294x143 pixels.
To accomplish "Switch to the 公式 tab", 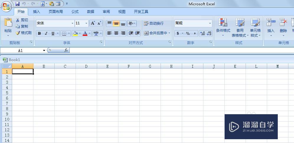I will (75, 11).
